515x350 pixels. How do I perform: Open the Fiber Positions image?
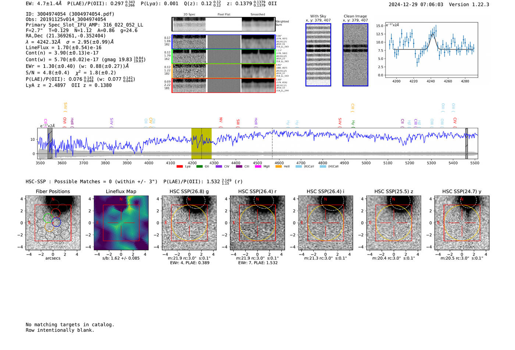(x=53, y=223)
